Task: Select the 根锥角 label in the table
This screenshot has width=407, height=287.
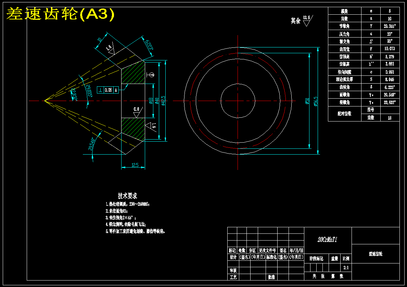Action: (344, 102)
